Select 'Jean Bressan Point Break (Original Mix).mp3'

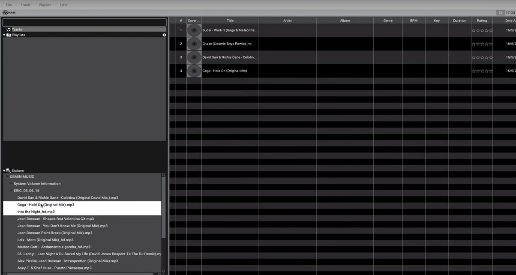[x=55, y=233]
